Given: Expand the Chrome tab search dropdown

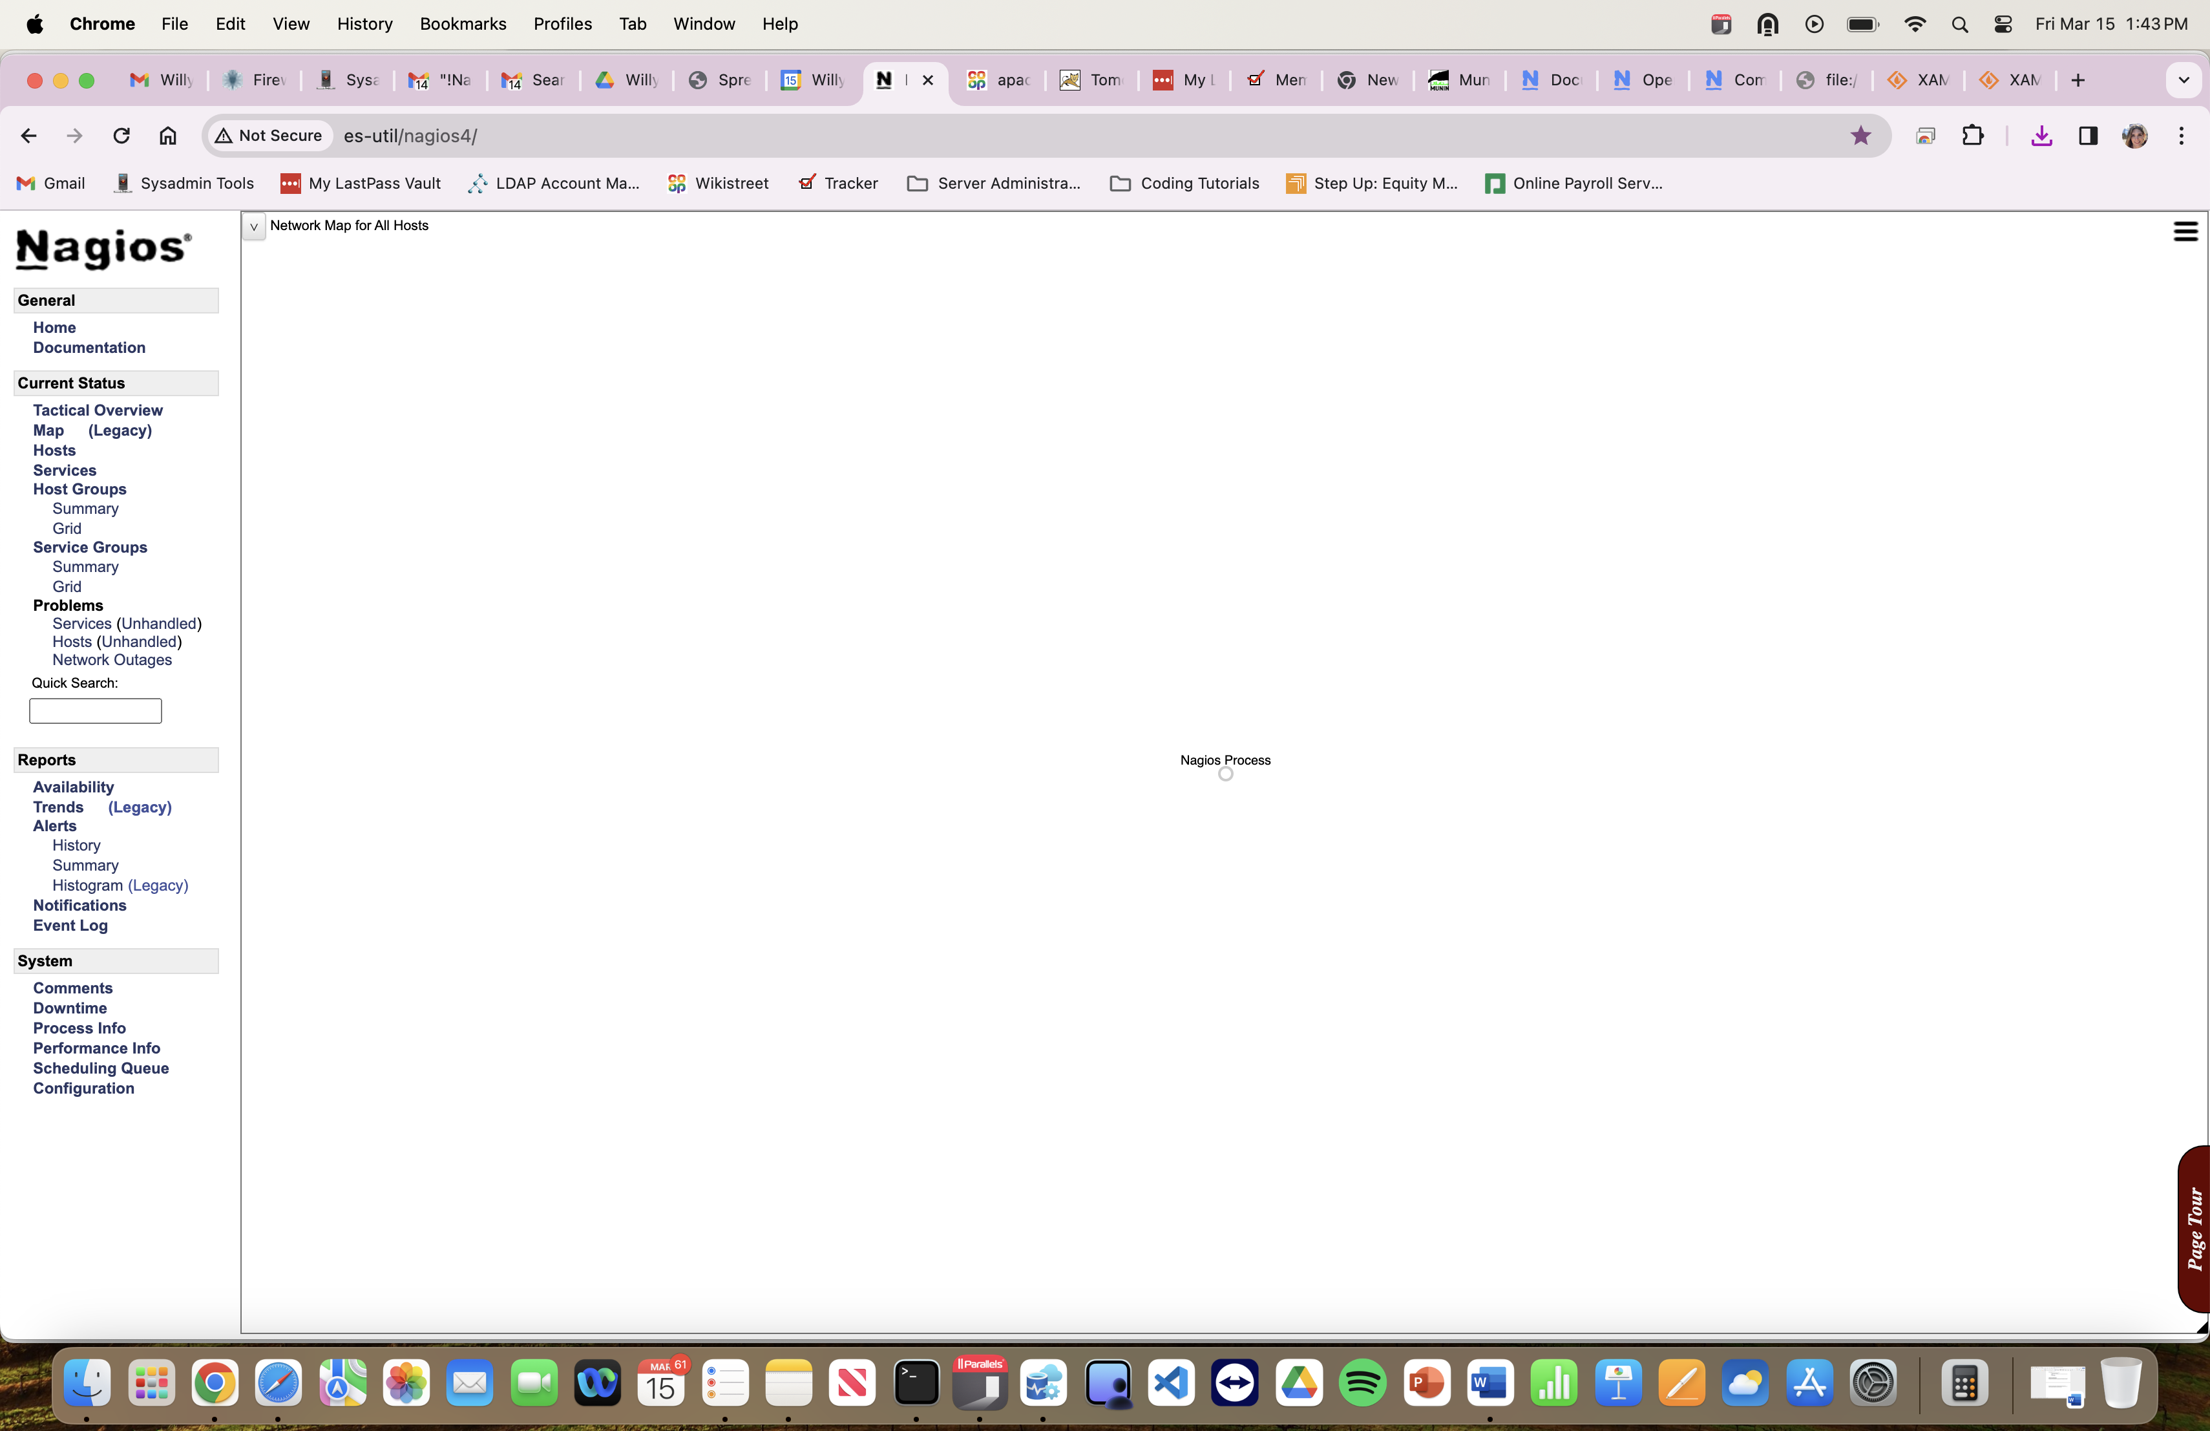Looking at the screenshot, I should pos(2183,80).
